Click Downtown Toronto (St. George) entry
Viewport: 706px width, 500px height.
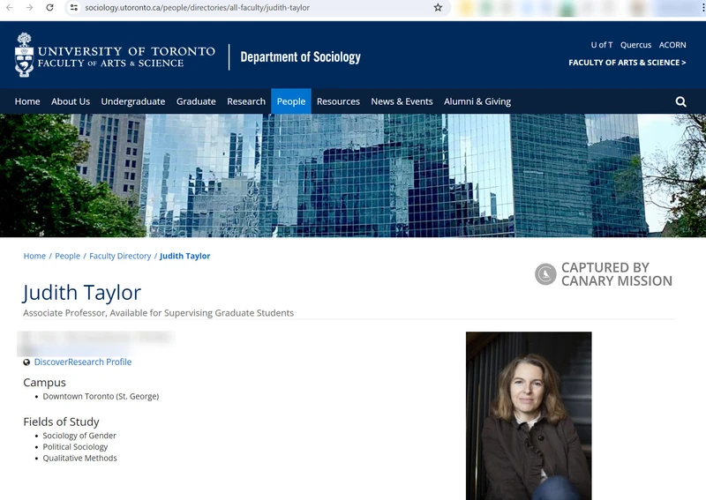tap(101, 397)
